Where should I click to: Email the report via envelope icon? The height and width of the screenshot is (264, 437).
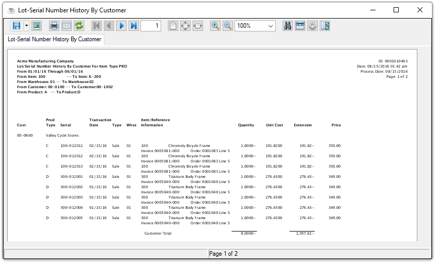(x=67, y=26)
